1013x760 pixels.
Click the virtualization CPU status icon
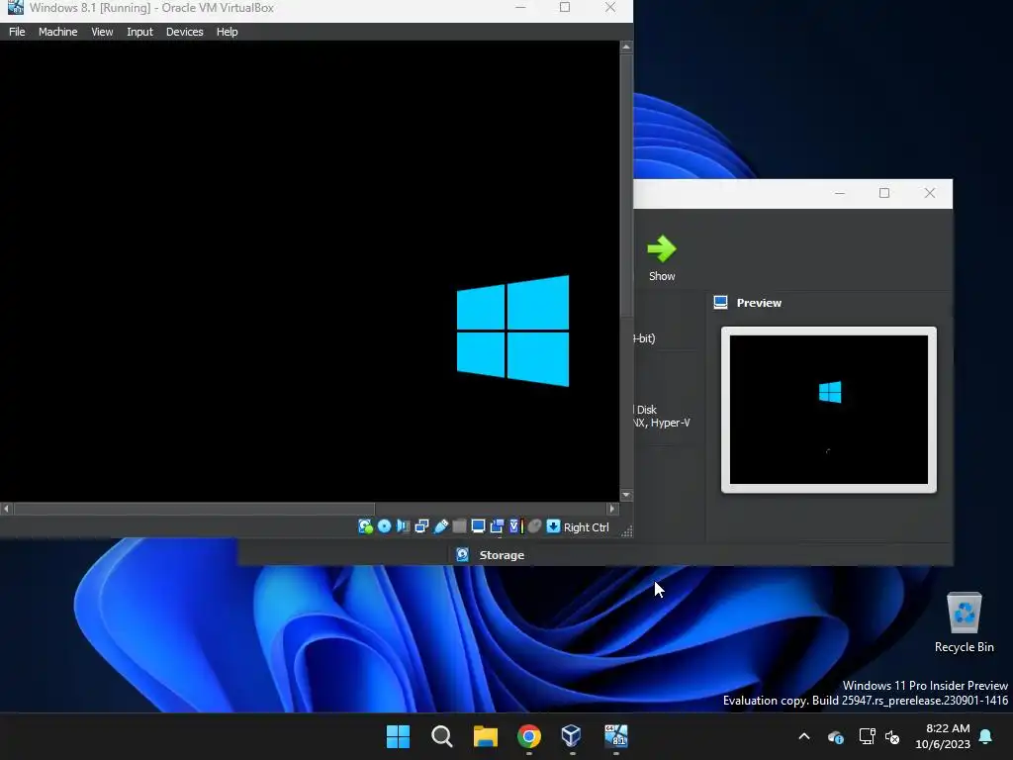click(515, 526)
